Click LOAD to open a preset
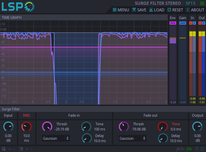 point(157,10)
